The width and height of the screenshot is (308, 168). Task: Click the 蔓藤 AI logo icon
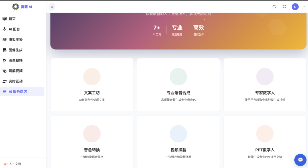click(x=15, y=7)
